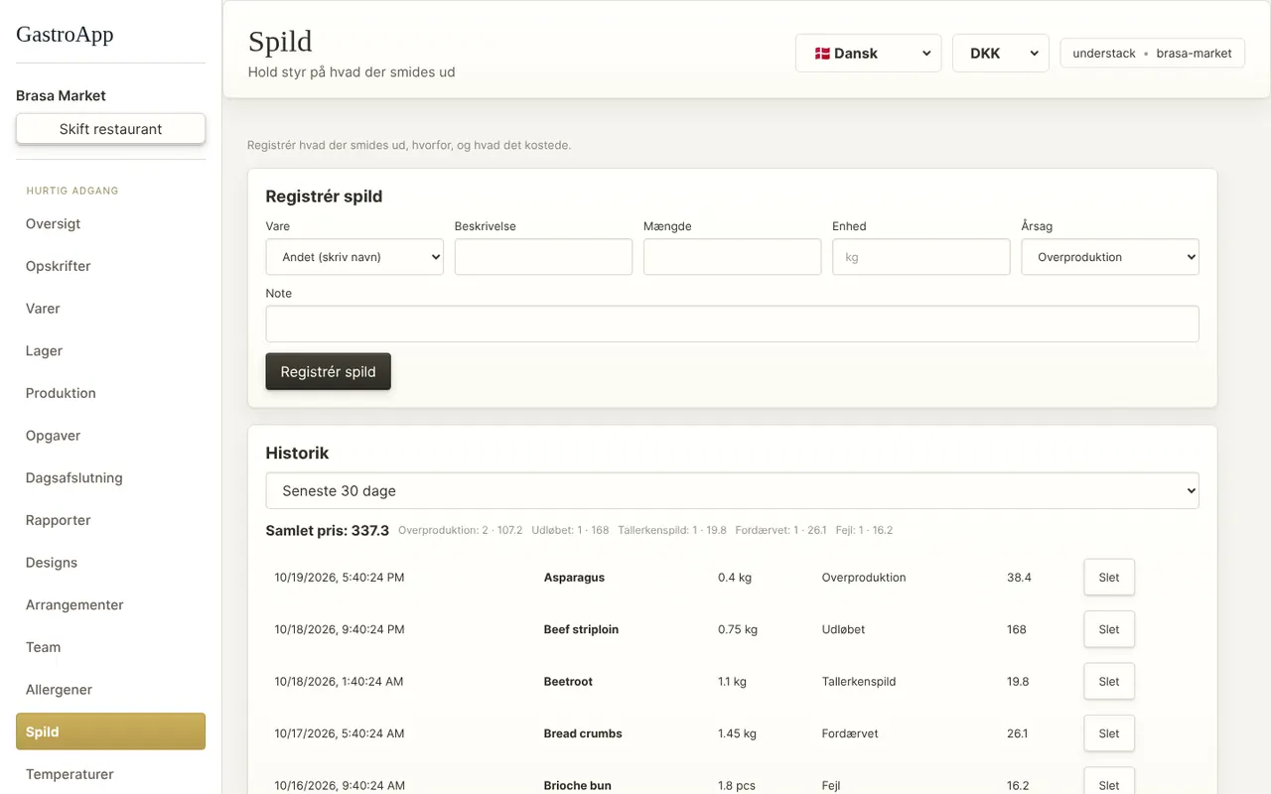Viewport: 1271px width, 794px height.
Task: Navigate to Designs
Action: tap(110, 563)
